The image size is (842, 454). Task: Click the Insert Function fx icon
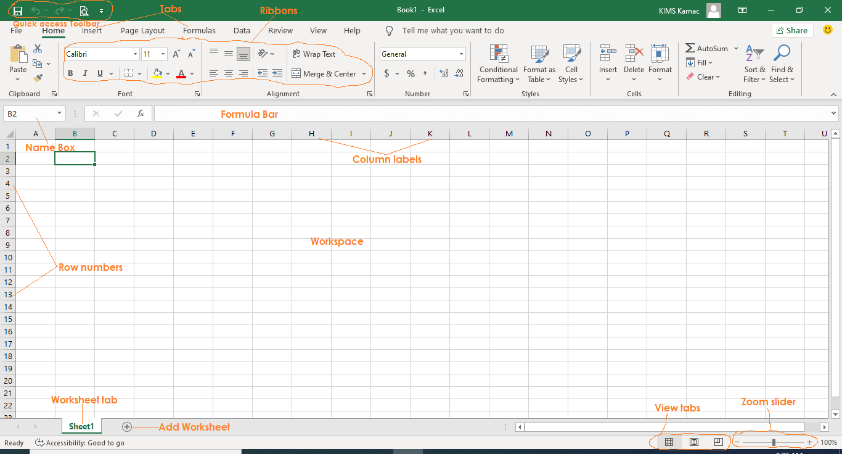140,113
